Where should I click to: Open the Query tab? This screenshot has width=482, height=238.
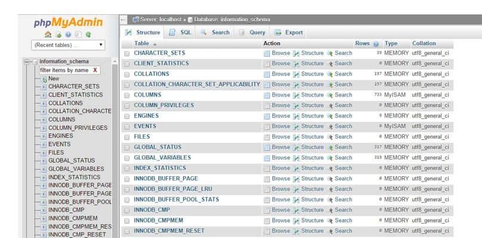coord(252,33)
